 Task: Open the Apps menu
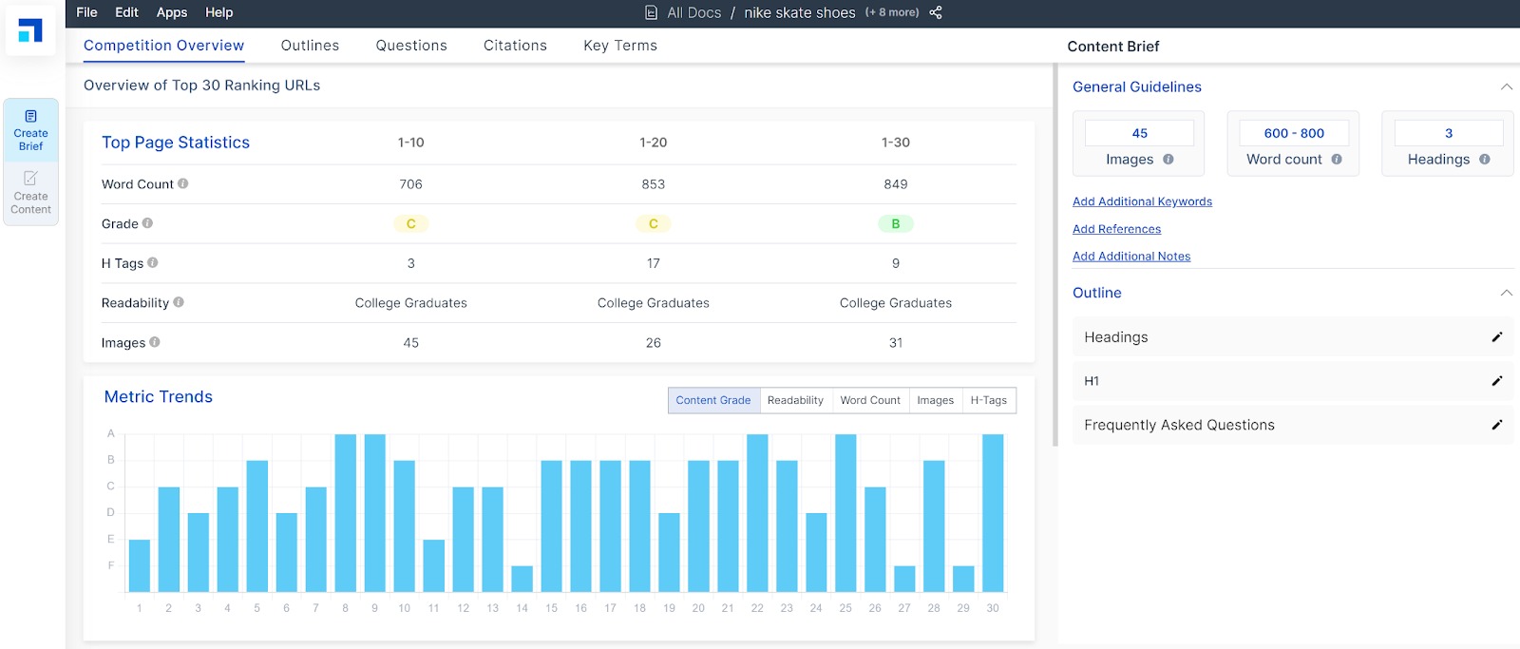tap(172, 12)
